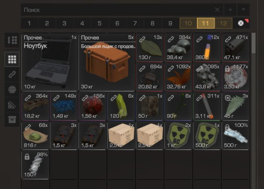Clear the Поиск search field with X

click(x=217, y=10)
